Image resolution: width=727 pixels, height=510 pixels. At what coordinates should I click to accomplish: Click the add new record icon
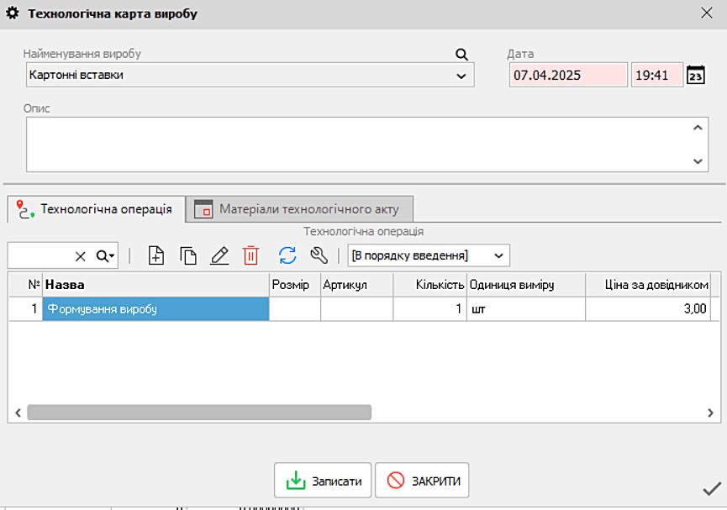click(156, 255)
